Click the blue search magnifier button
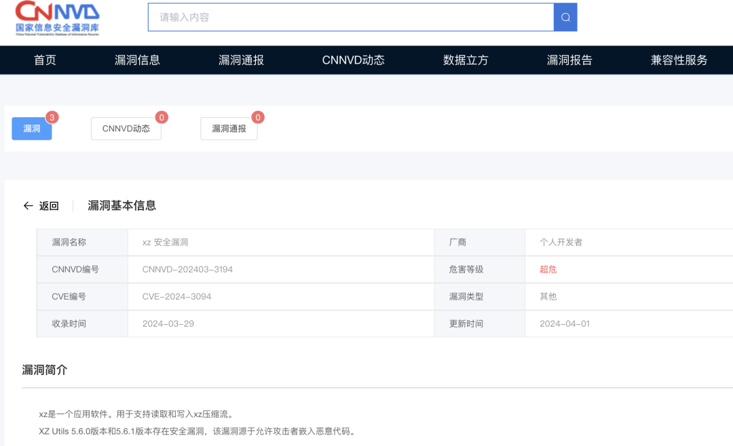The image size is (733, 446). 565,17
